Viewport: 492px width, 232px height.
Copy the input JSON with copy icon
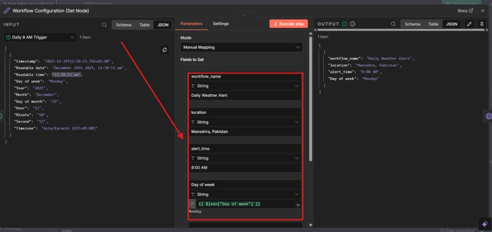click(164, 50)
